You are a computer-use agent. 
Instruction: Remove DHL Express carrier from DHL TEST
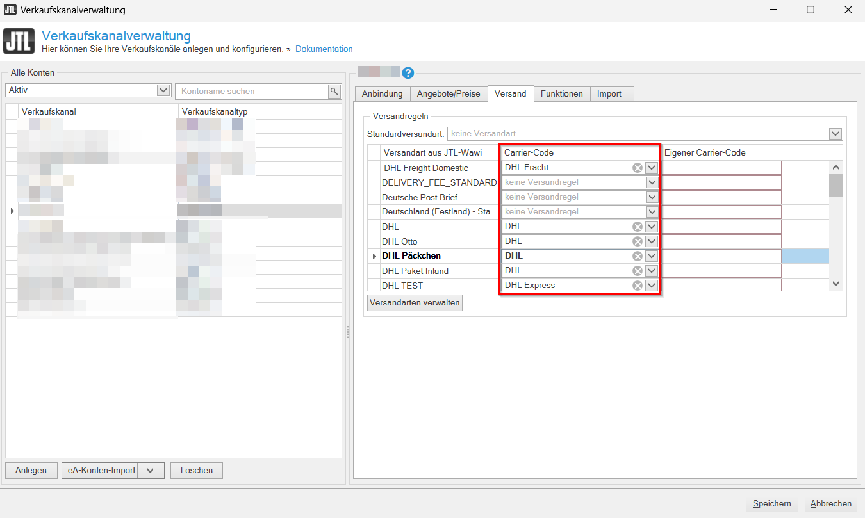pos(637,286)
